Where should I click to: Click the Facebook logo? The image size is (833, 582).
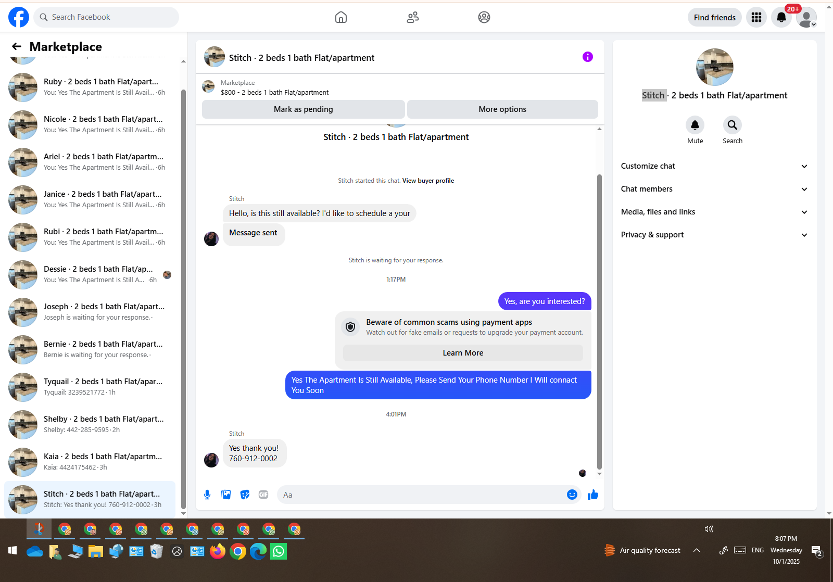19,17
